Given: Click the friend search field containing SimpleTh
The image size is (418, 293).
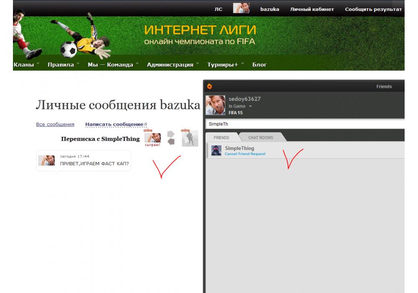Looking at the screenshot, I should pyautogui.click(x=305, y=124).
